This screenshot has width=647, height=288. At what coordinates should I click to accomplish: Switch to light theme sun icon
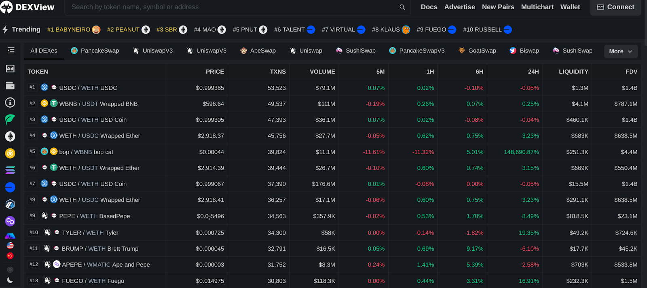click(10, 270)
